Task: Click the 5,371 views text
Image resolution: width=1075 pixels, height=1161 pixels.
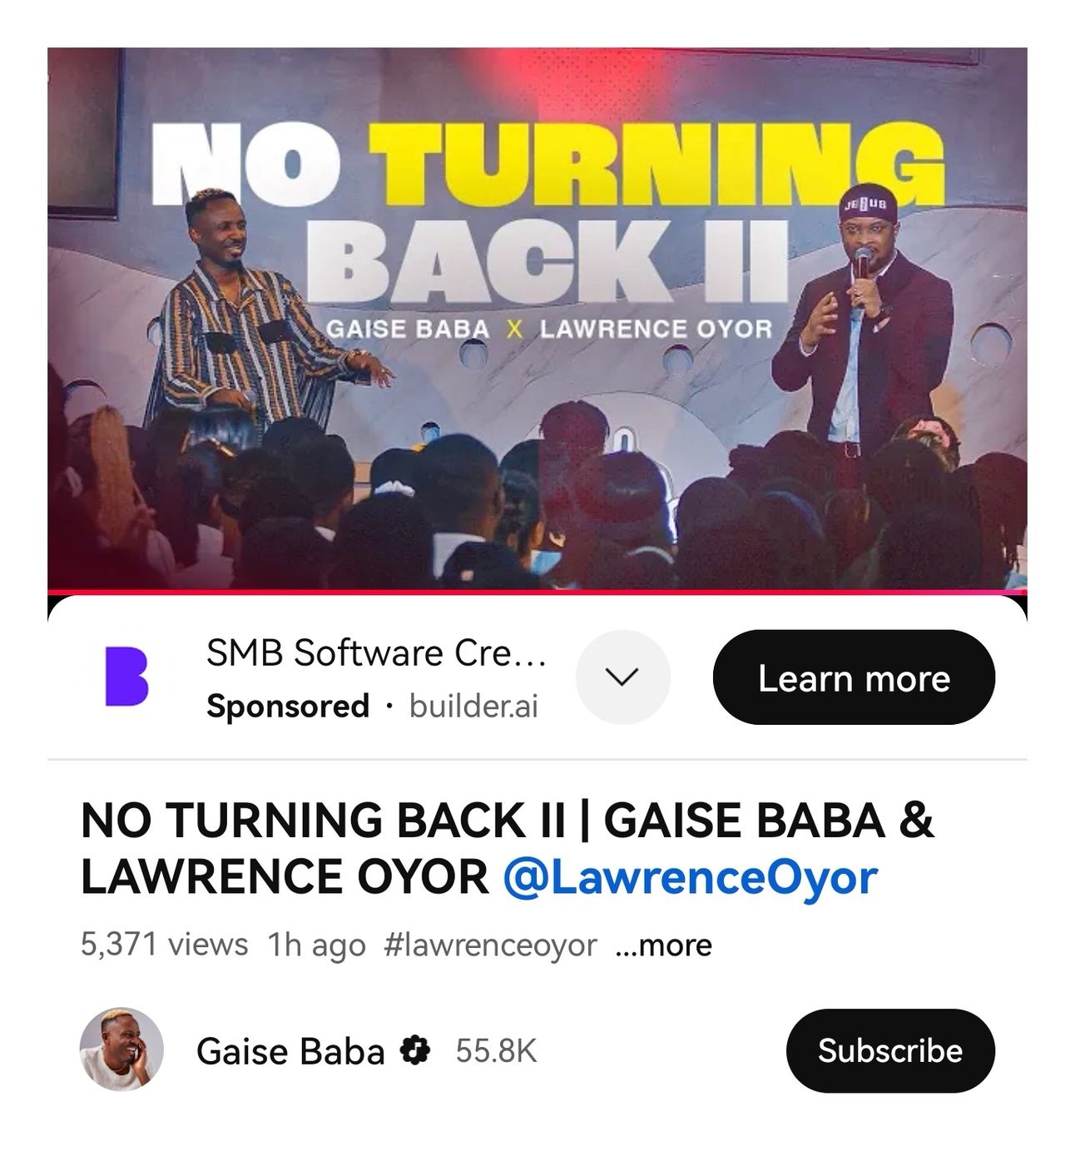Action: click(164, 945)
